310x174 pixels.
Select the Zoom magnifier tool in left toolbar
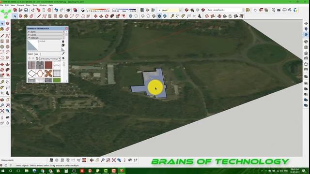click(x=2, y=105)
